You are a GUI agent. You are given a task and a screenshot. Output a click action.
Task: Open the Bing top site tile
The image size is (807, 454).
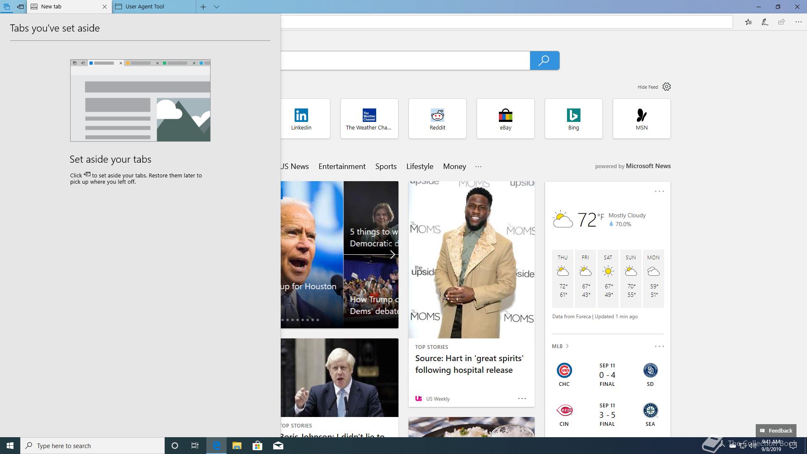[573, 119]
